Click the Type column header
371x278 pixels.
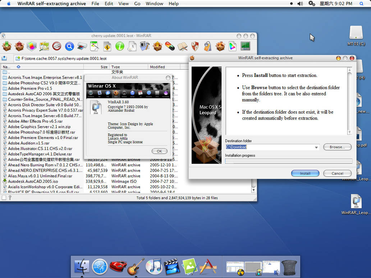click(x=129, y=67)
